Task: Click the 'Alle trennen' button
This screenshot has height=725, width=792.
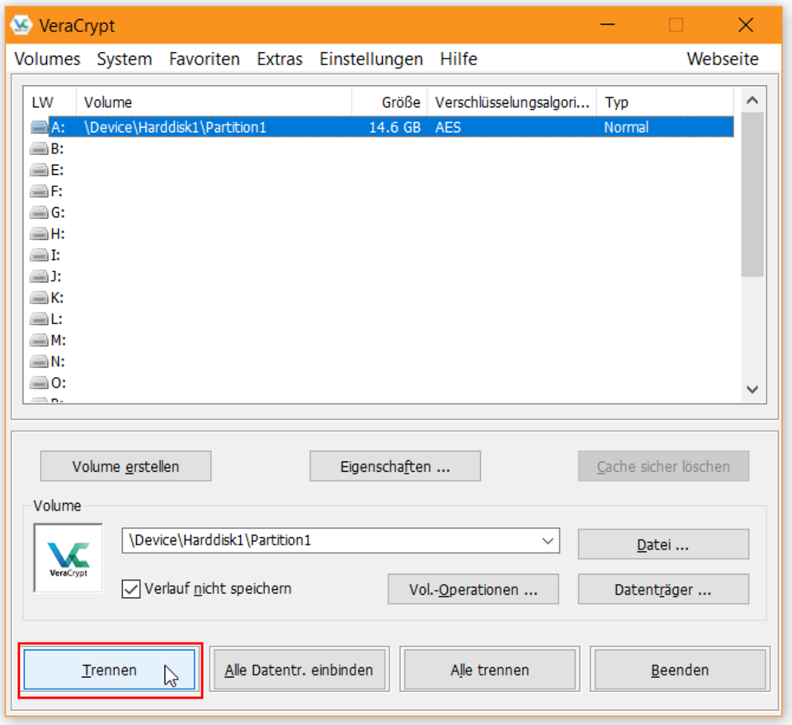Action: pos(489,670)
